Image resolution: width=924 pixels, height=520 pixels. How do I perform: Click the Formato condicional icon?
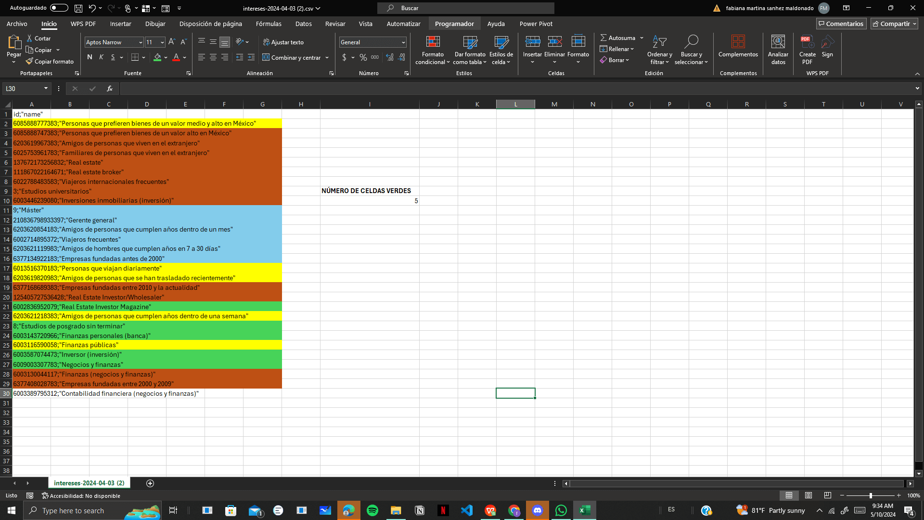tap(433, 42)
